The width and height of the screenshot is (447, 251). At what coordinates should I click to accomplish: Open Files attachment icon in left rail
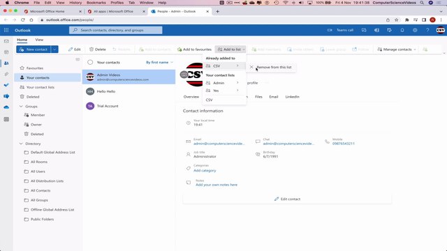coord(6,75)
